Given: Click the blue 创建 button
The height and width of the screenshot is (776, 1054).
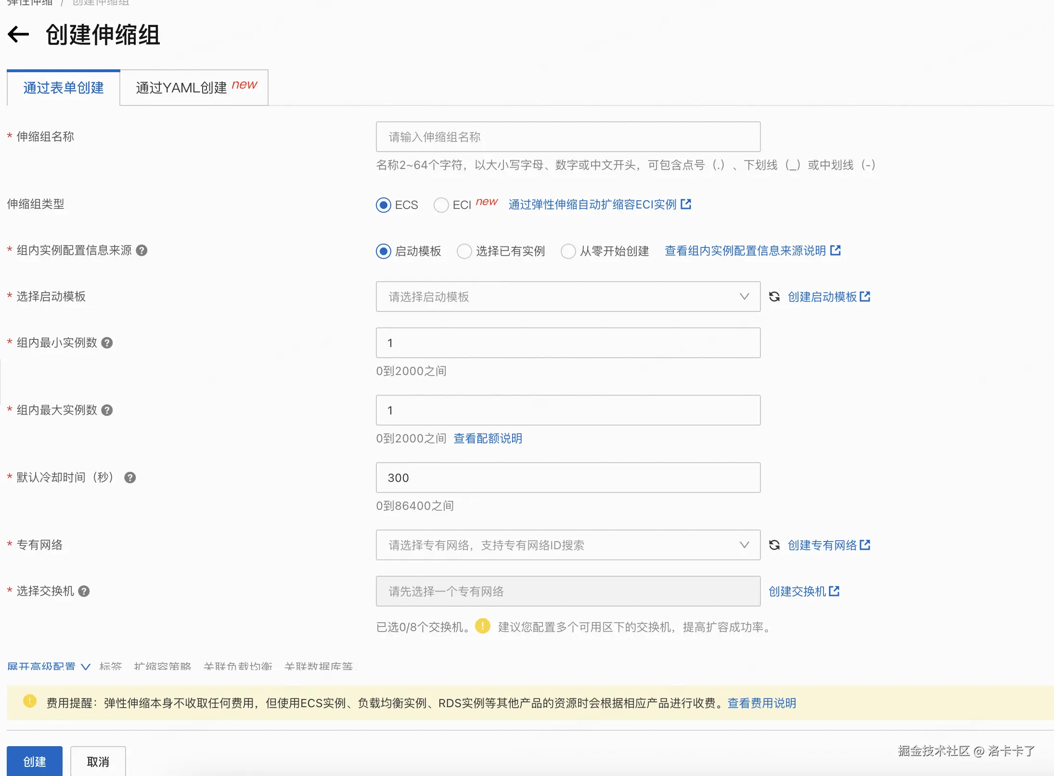Looking at the screenshot, I should click(35, 762).
